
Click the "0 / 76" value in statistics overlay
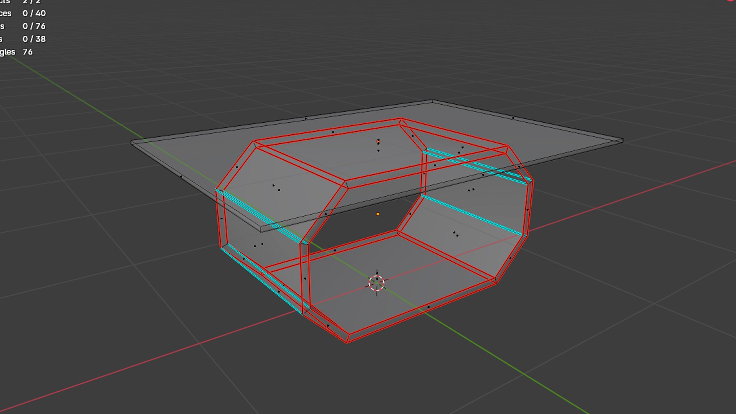pos(34,26)
